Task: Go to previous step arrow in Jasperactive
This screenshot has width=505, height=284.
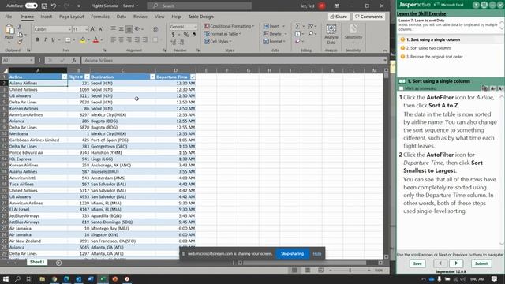Action: 440,263
